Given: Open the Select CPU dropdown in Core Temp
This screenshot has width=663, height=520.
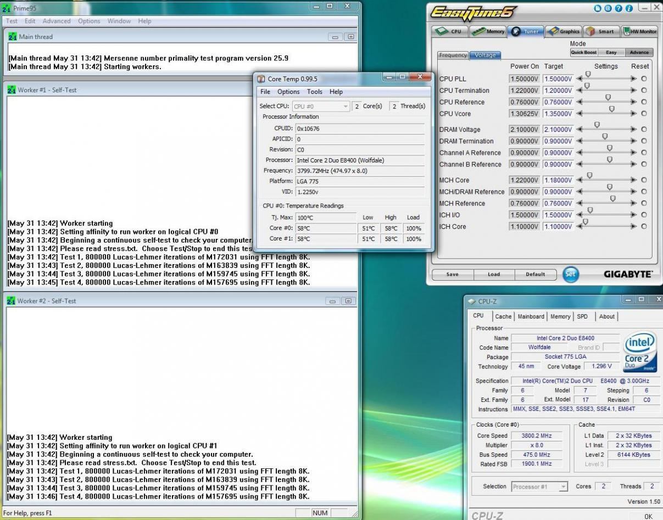Looking at the screenshot, I should 321,107.
